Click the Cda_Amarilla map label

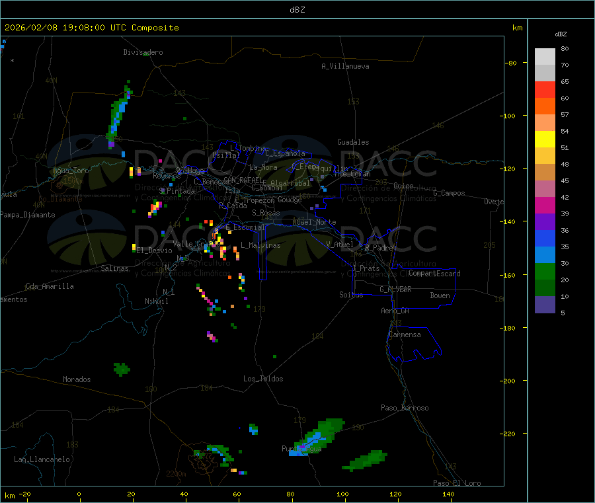(50, 286)
